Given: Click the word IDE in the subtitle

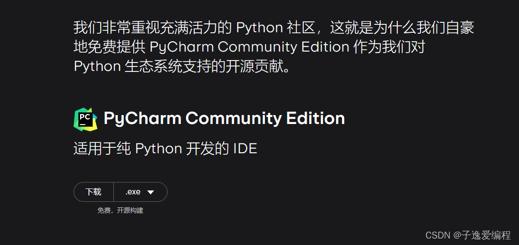Looking at the screenshot, I should pyautogui.click(x=245, y=149).
